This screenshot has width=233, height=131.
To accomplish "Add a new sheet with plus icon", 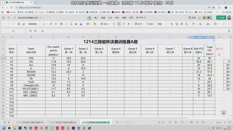I will [x=126, y=122].
